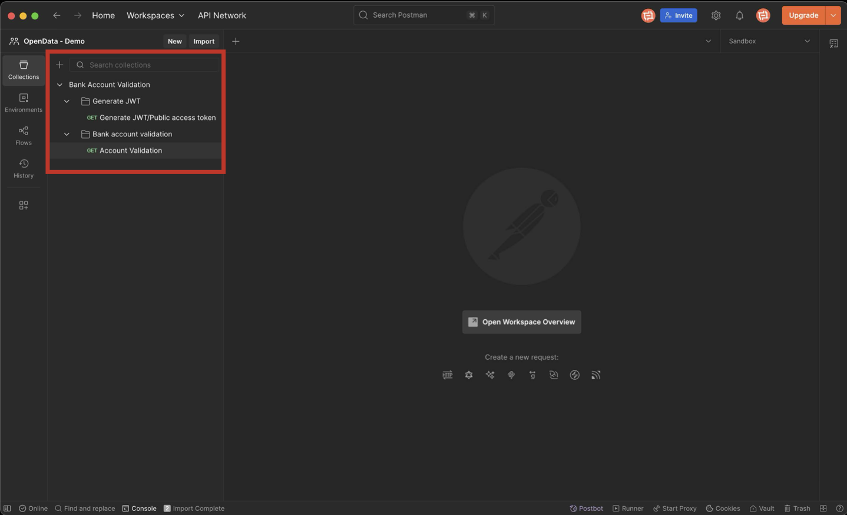Click Start Proxy in status bar
This screenshot has height=515, width=847.
tap(674, 509)
